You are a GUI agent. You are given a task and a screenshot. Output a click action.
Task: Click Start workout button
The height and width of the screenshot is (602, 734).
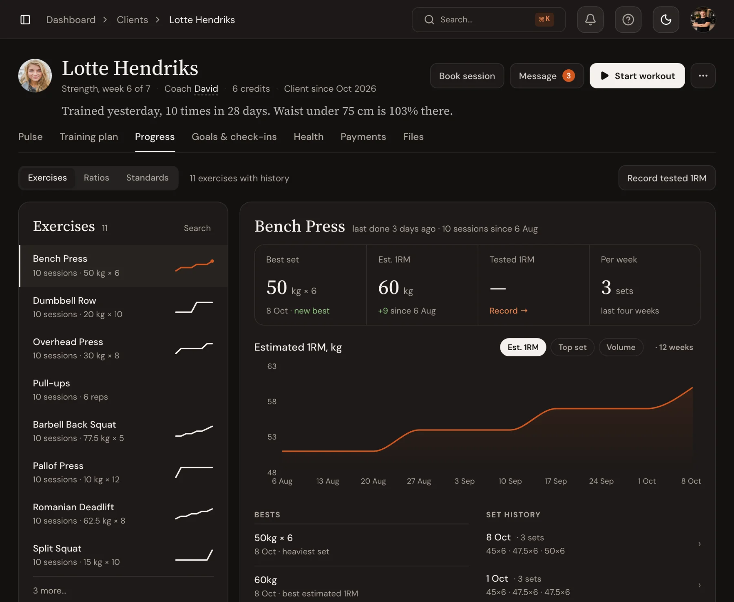click(x=637, y=76)
